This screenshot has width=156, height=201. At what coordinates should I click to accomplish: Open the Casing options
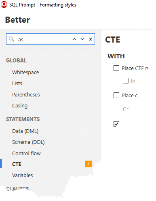coord(20,106)
